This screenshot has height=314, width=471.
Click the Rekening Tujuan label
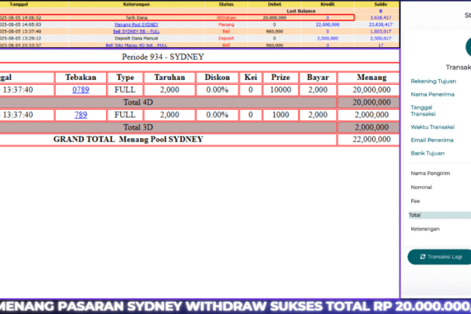433,82
